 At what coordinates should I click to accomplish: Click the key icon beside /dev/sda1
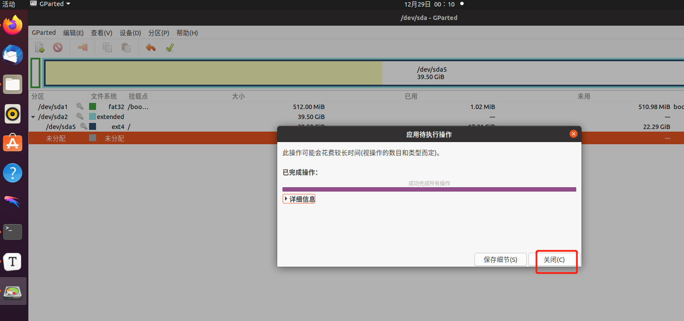pyautogui.click(x=80, y=106)
